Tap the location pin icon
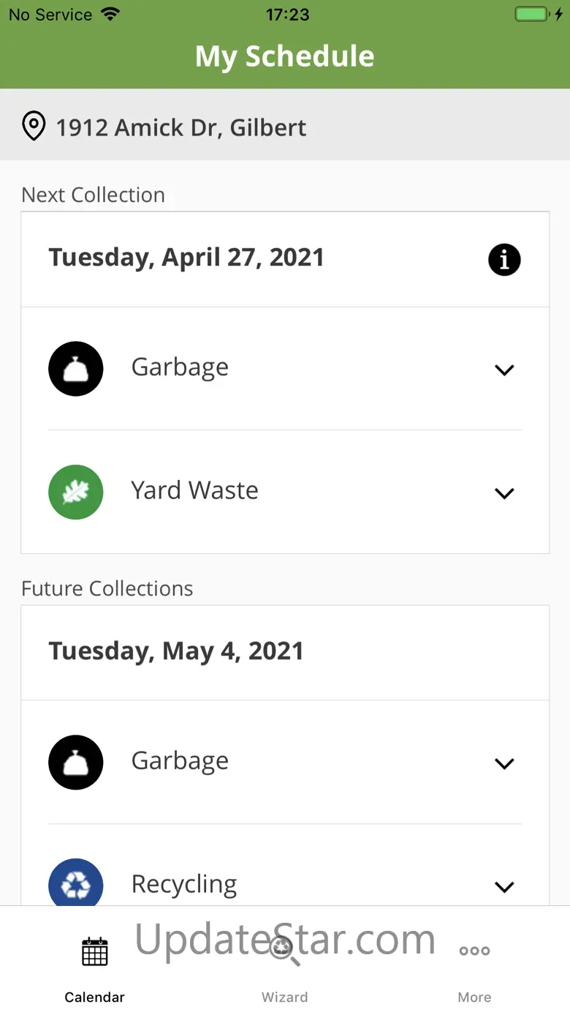570x1015 pixels. (x=34, y=127)
